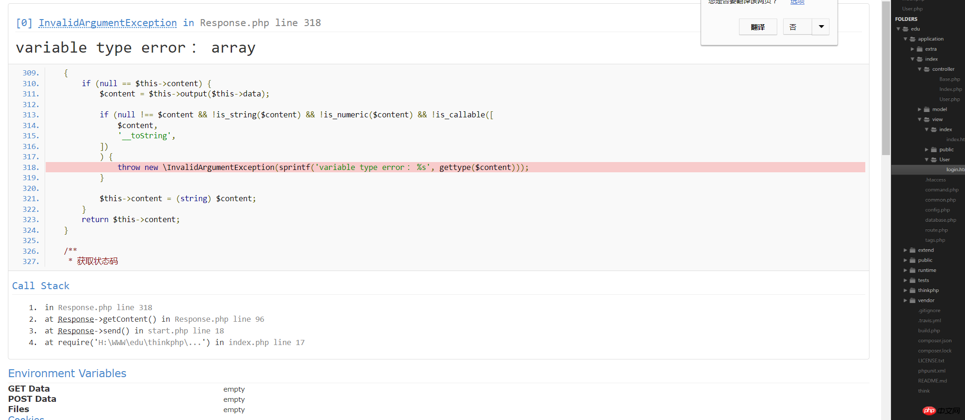Click the Environment Variables heading
The height and width of the screenshot is (420, 965).
(x=67, y=373)
